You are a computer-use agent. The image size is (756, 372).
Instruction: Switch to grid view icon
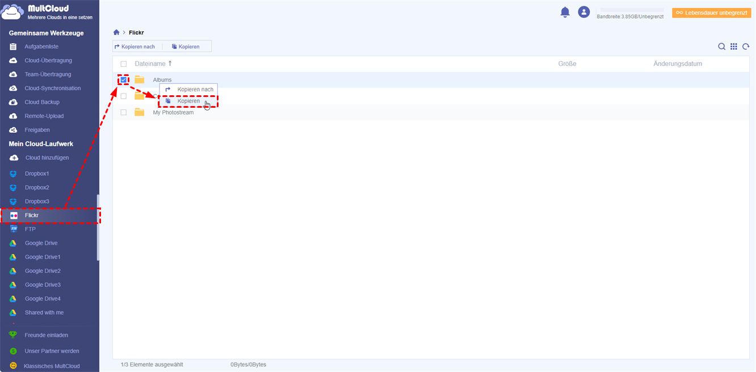click(x=734, y=46)
